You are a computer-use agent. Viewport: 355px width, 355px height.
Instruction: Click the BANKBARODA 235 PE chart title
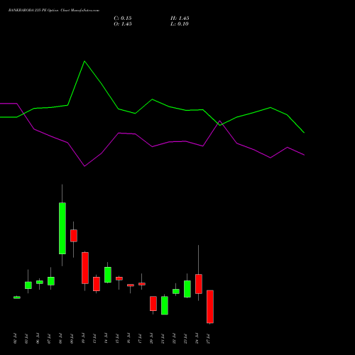click(x=54, y=11)
